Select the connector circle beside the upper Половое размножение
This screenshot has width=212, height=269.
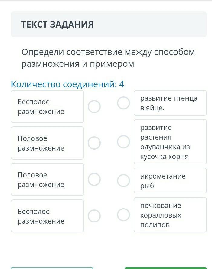coord(94,143)
